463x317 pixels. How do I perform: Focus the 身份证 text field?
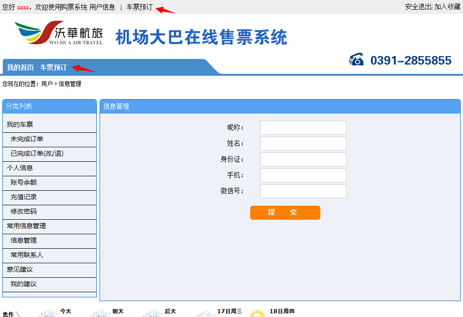coord(303,159)
